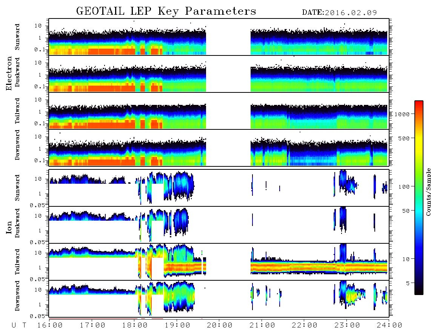Select the Electron 'Dawnward' axis label
The width and height of the screenshot is (431, 332).
coord(17,145)
